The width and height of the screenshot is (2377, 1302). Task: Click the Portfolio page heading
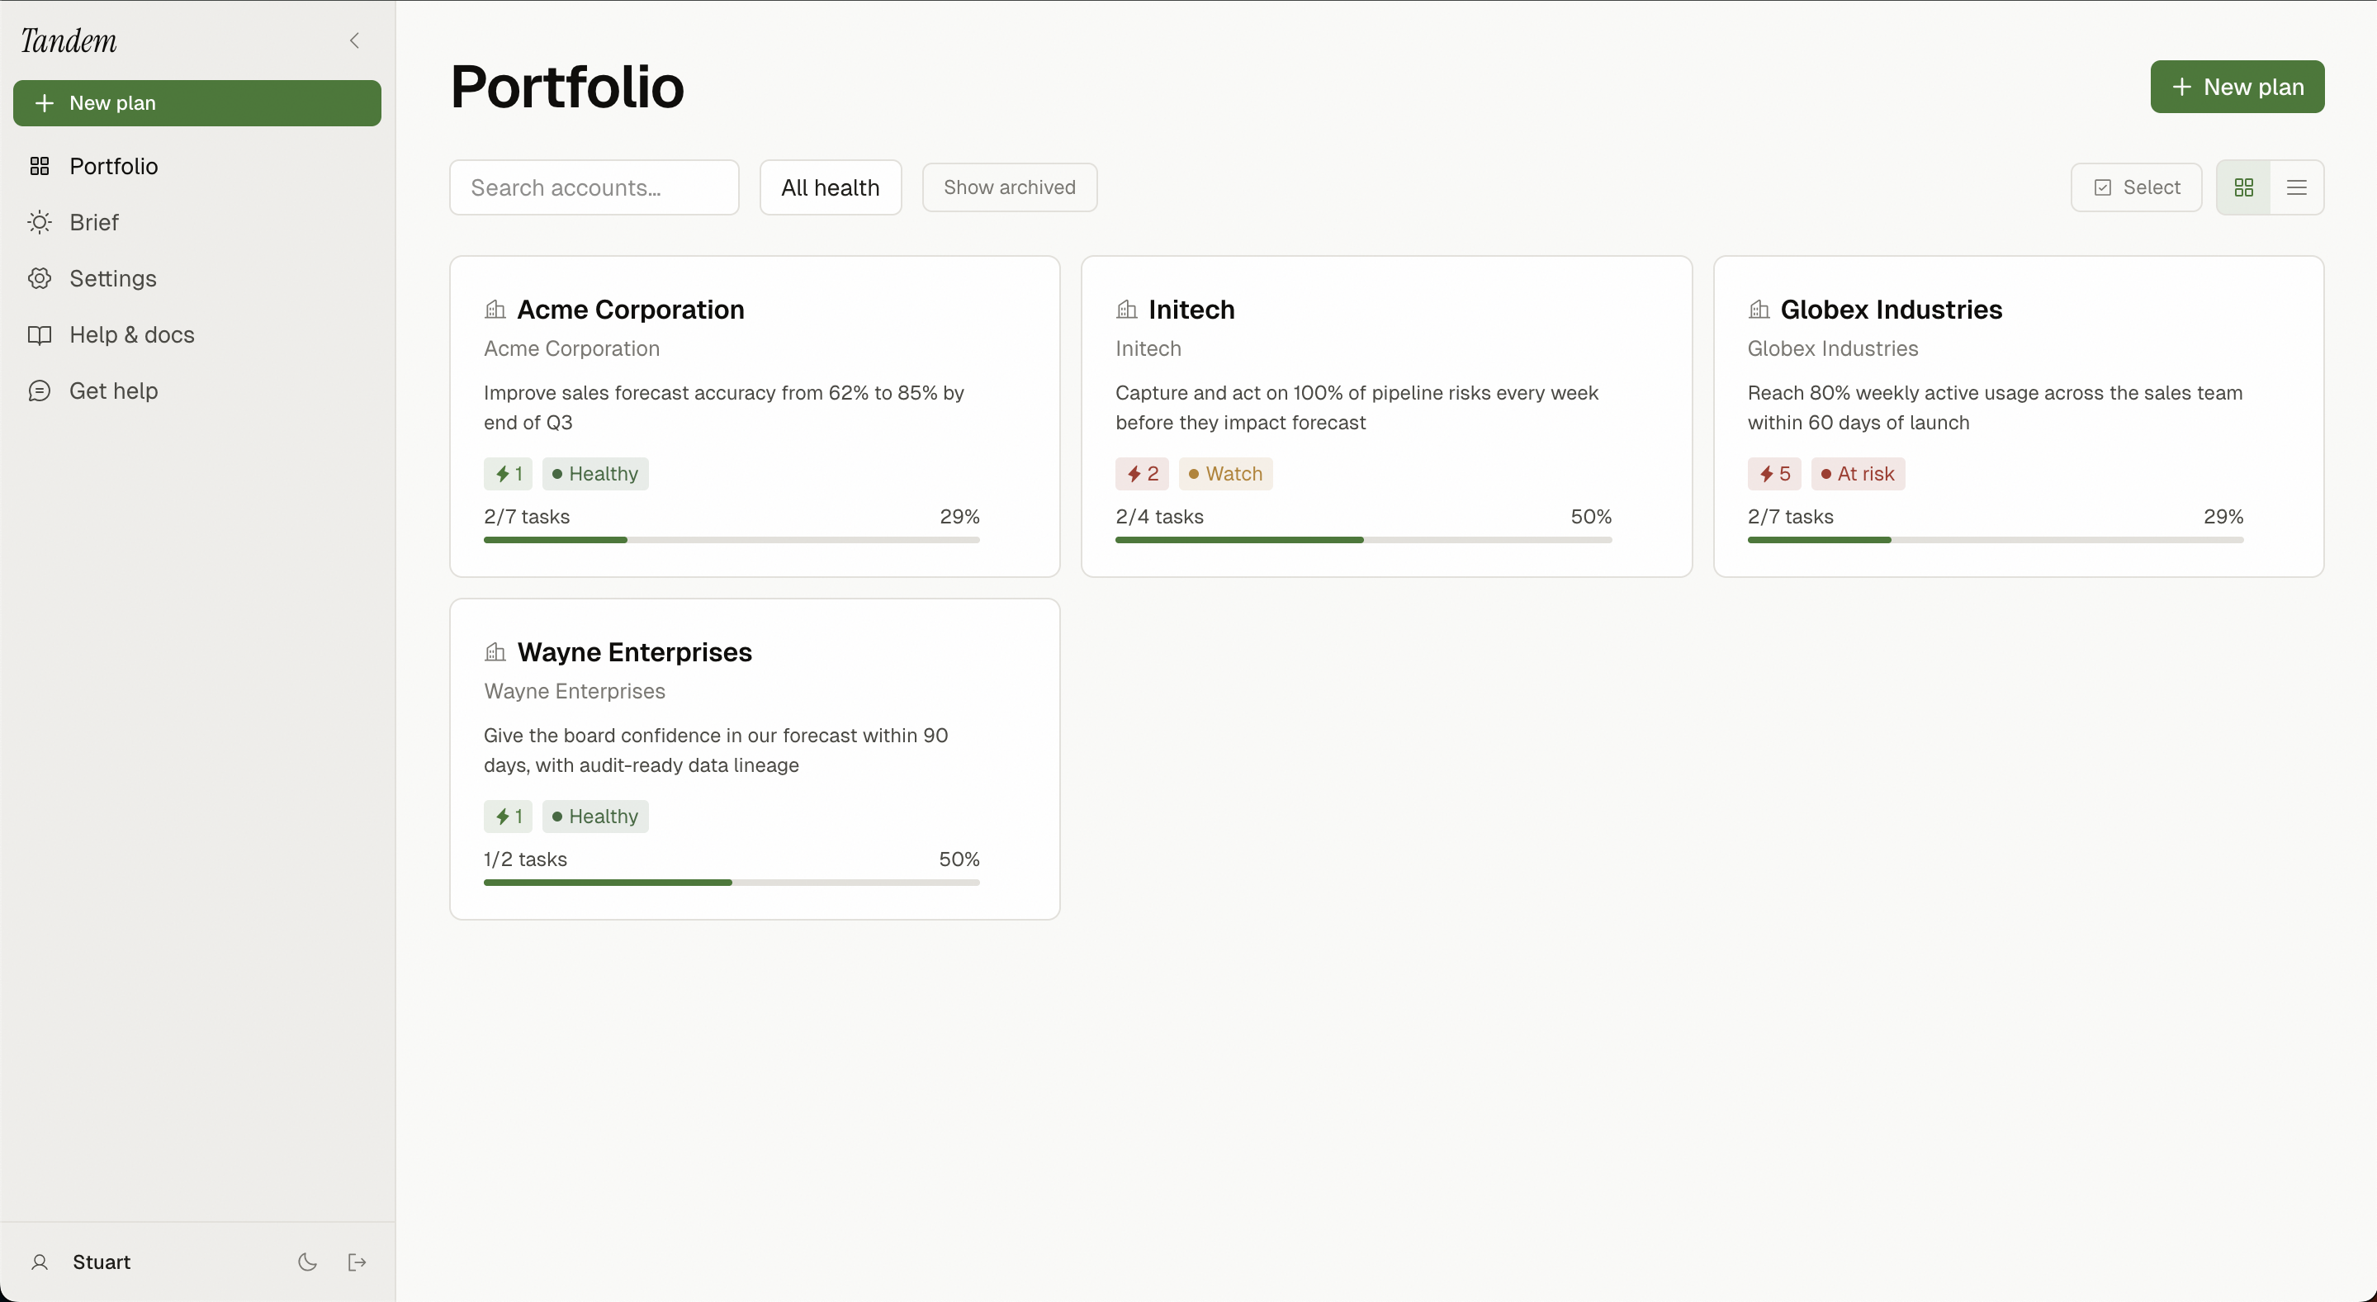[x=566, y=87]
